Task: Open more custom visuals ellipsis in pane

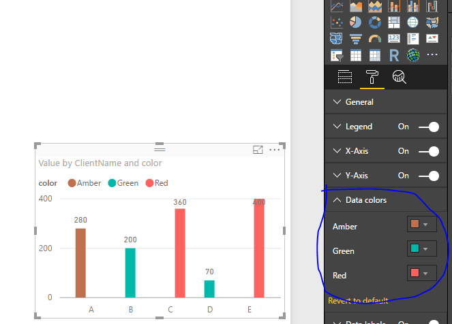Action: pos(432,54)
